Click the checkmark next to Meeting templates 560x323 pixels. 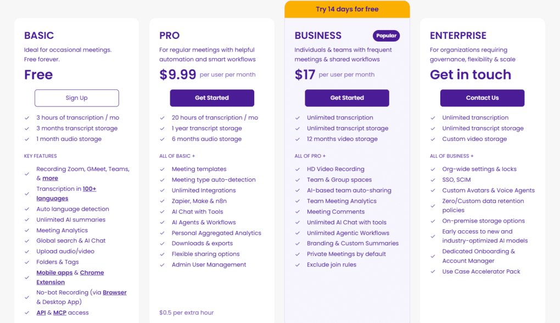click(161, 169)
